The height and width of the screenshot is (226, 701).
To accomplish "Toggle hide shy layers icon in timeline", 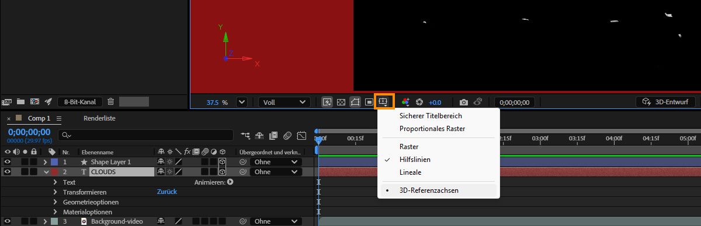I will (x=259, y=135).
